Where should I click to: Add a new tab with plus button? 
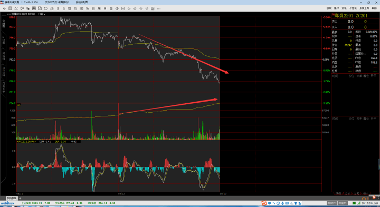click(x=20, y=198)
